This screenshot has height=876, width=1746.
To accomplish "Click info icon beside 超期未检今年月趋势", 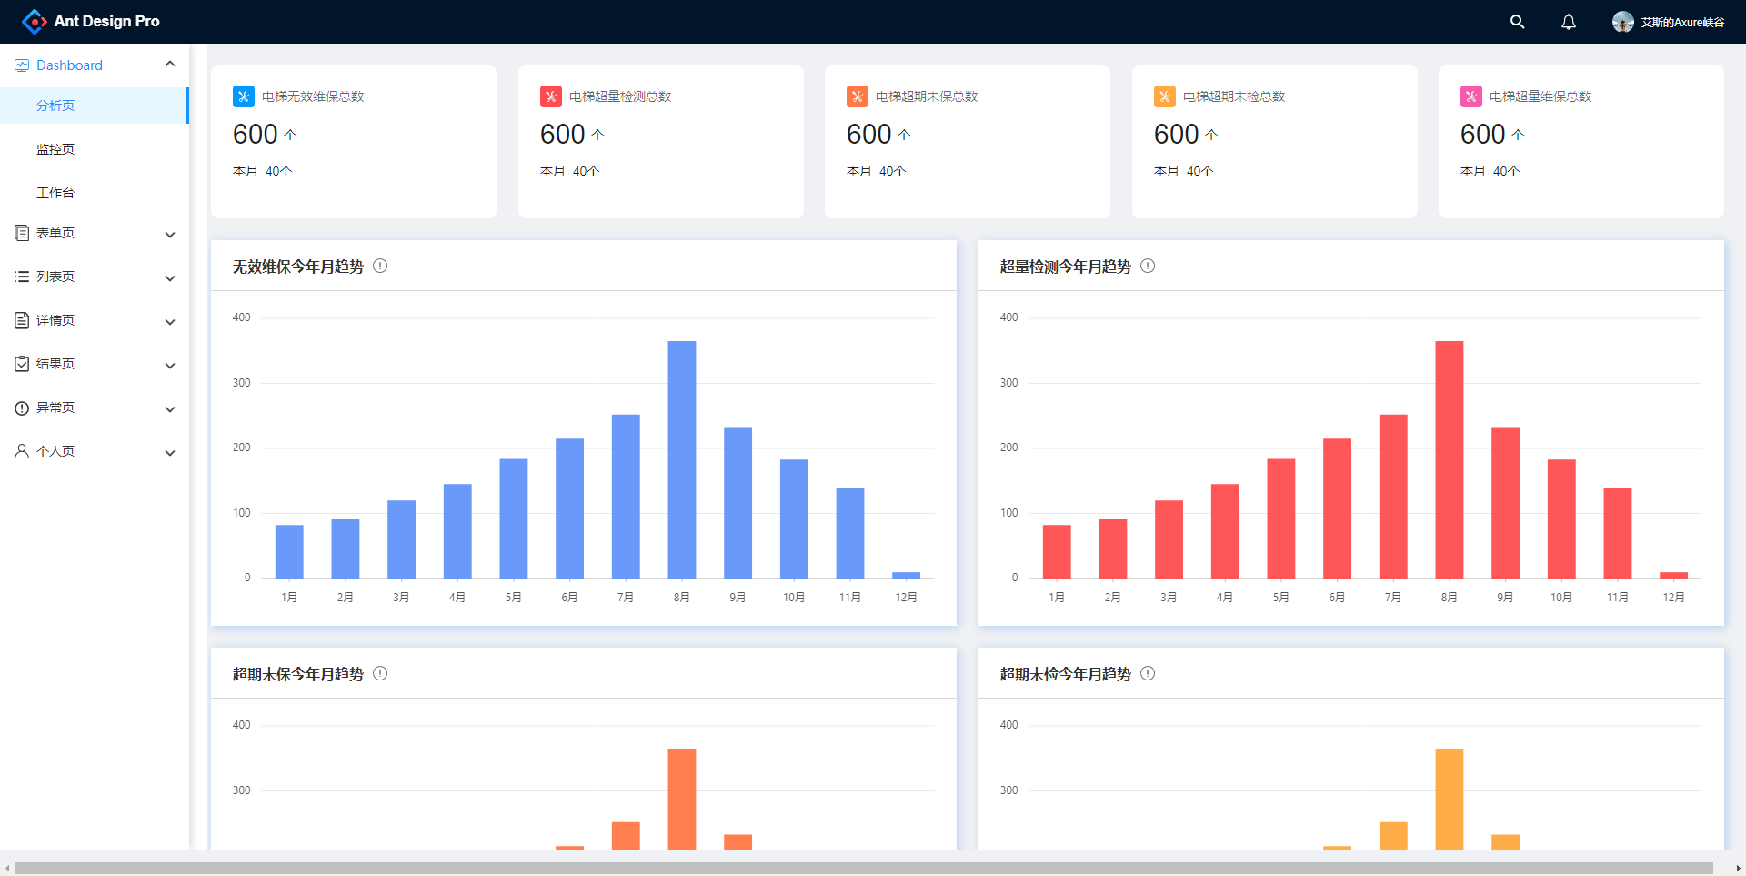I will coord(1148,673).
